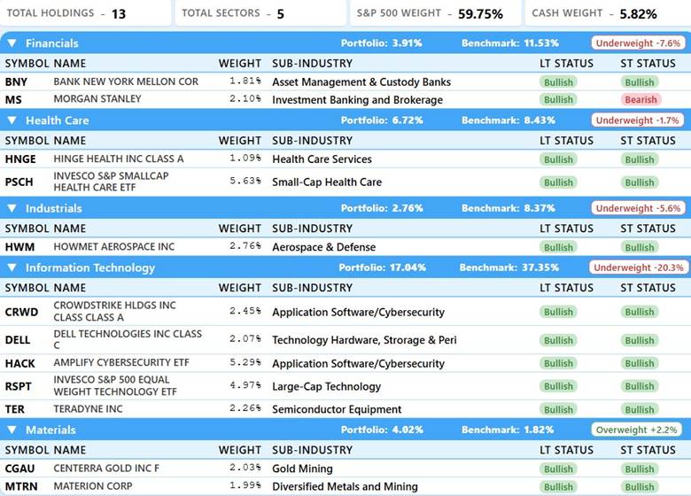The height and width of the screenshot is (496, 691).
Task: Select the PSCH symbol
Action: pyautogui.click(x=19, y=182)
